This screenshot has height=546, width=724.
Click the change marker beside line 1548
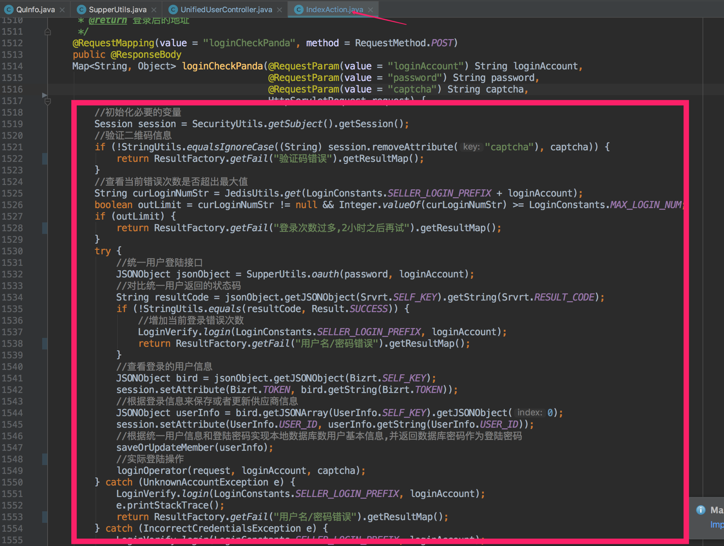coord(45,459)
